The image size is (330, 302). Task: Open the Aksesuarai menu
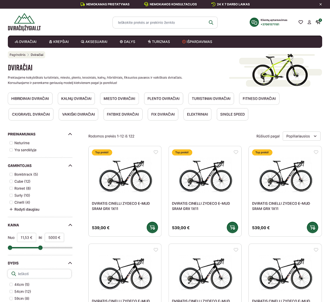point(94,42)
